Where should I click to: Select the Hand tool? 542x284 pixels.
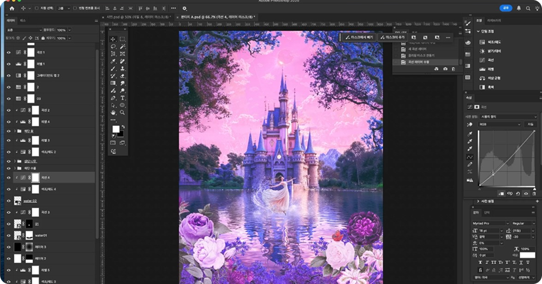(113, 112)
